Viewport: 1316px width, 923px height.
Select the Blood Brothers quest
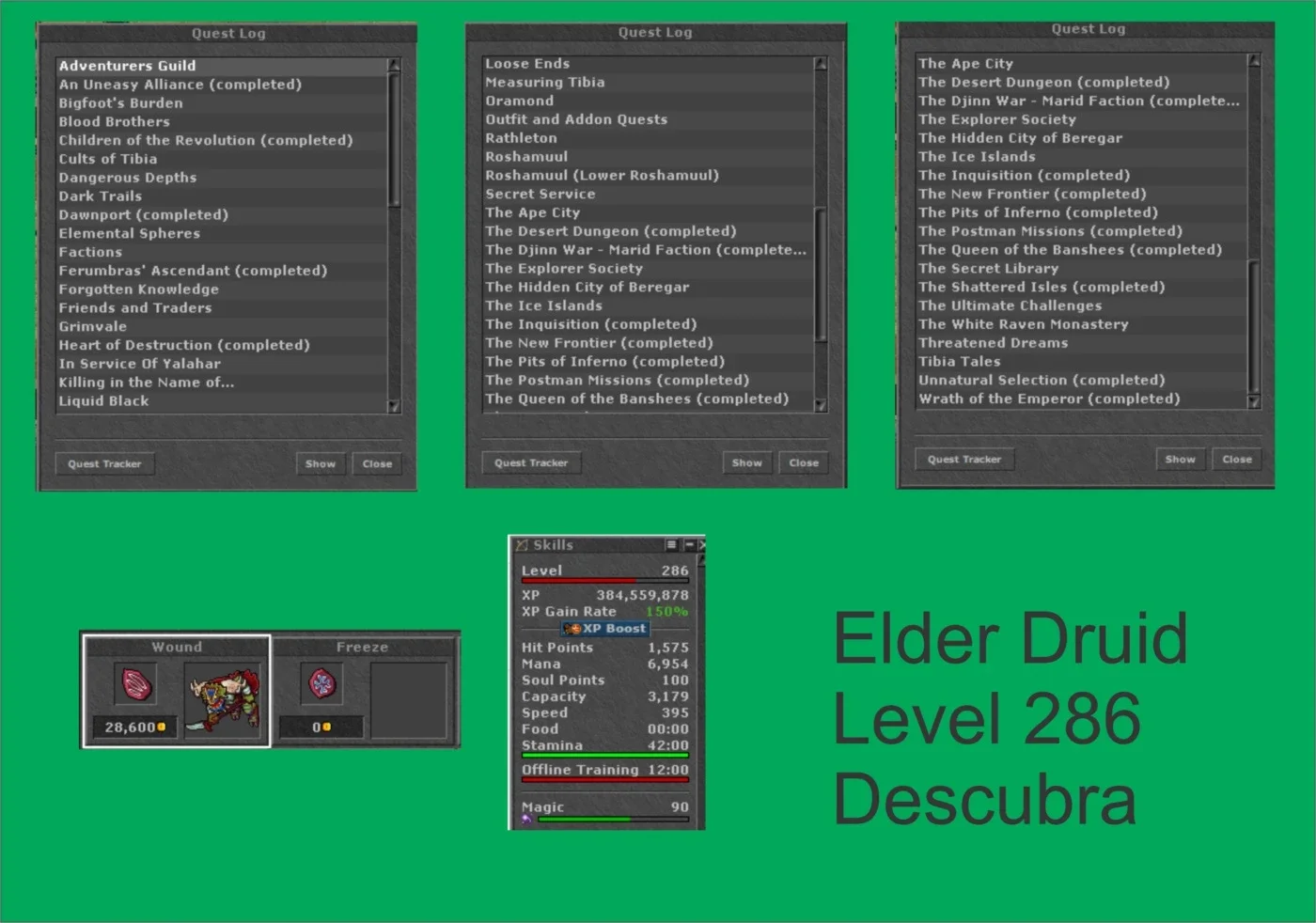pos(221,122)
